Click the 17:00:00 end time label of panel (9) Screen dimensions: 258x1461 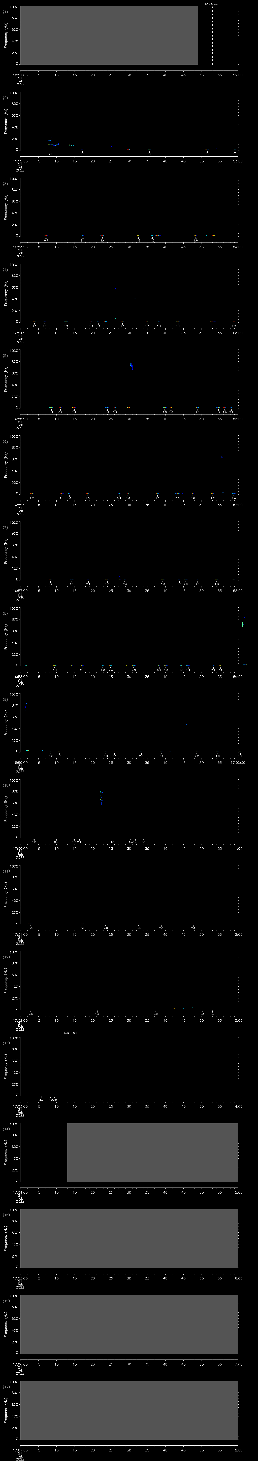[238, 762]
